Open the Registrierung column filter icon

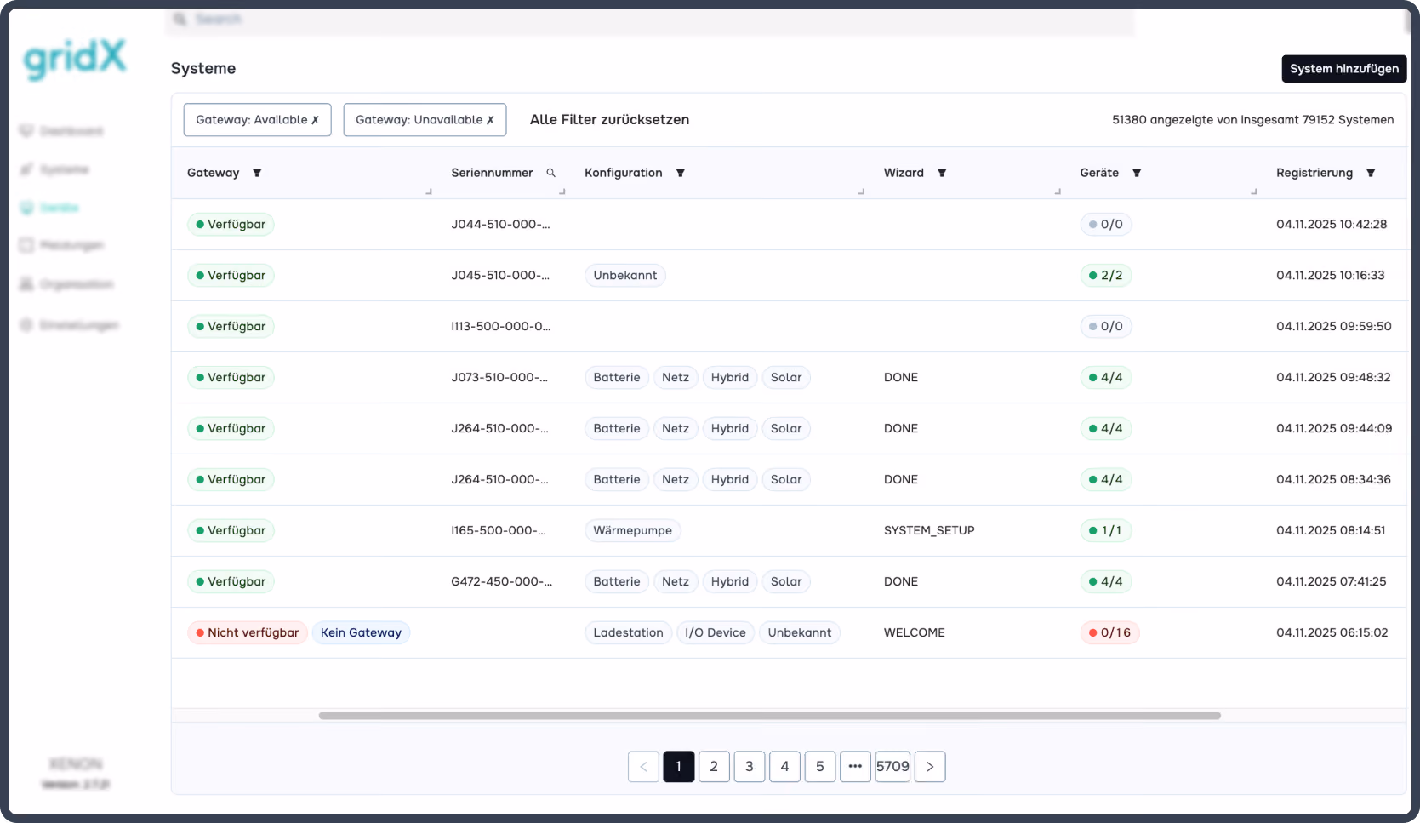pyautogui.click(x=1371, y=173)
